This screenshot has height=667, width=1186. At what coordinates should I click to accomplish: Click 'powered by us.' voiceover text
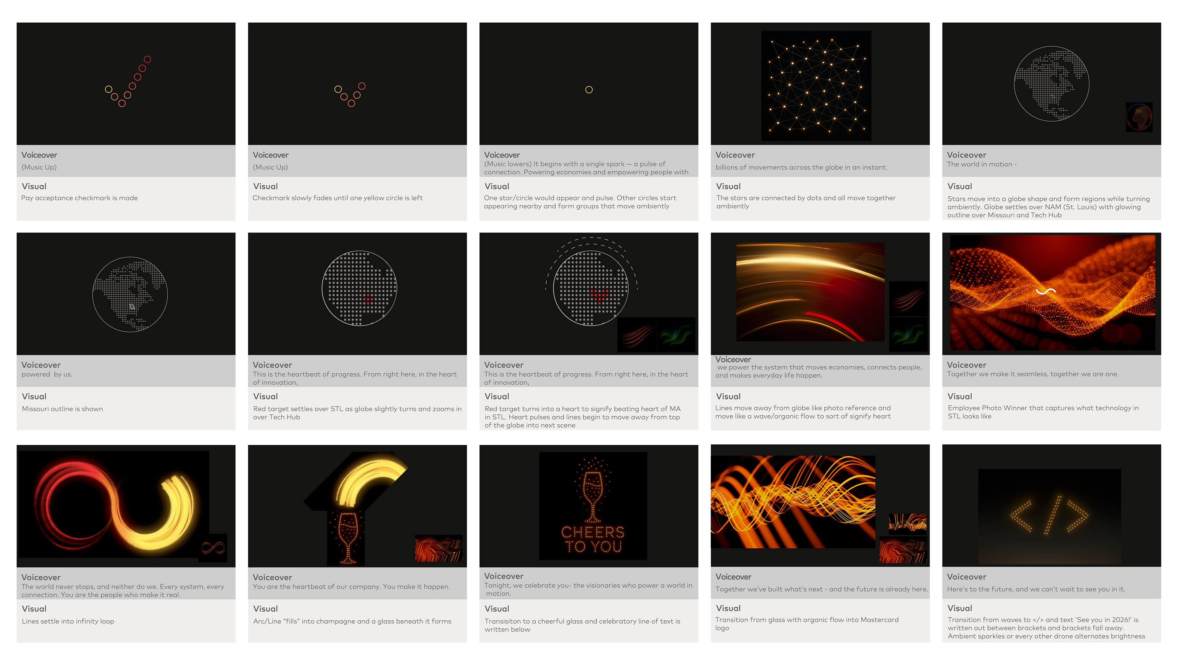[x=47, y=374]
